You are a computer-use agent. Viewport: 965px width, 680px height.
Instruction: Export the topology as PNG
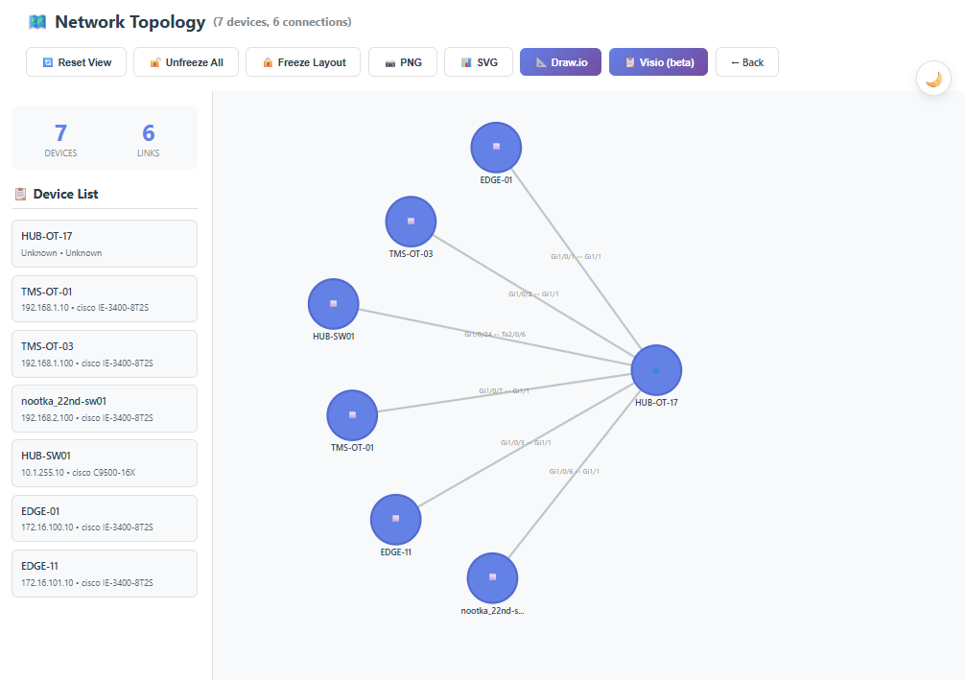[x=403, y=62]
